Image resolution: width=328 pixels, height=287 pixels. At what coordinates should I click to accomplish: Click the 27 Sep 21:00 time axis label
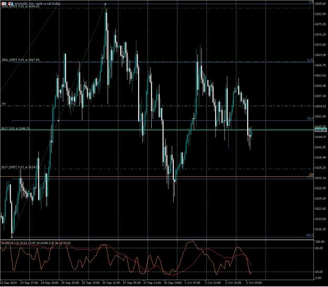[x=152, y=283]
